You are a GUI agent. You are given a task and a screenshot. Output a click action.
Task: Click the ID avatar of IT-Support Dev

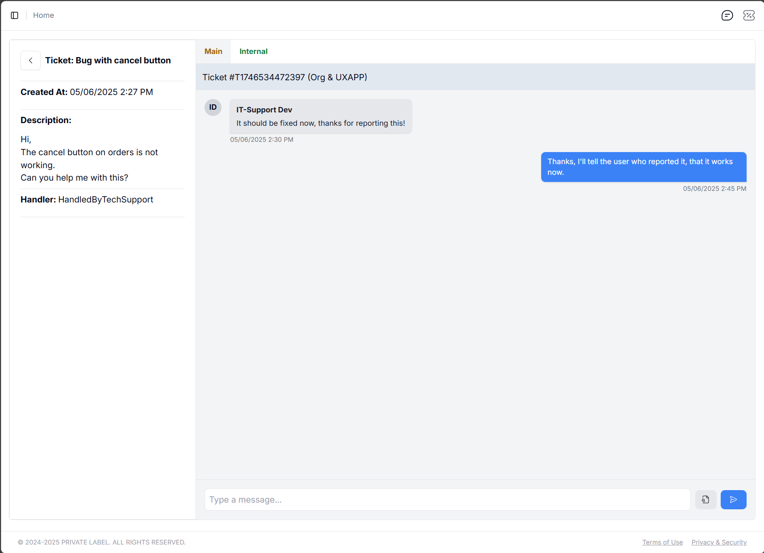(213, 107)
